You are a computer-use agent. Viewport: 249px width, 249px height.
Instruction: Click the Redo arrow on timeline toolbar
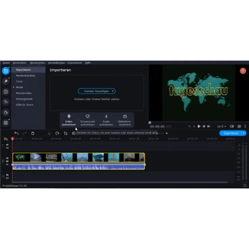click(x=25, y=133)
